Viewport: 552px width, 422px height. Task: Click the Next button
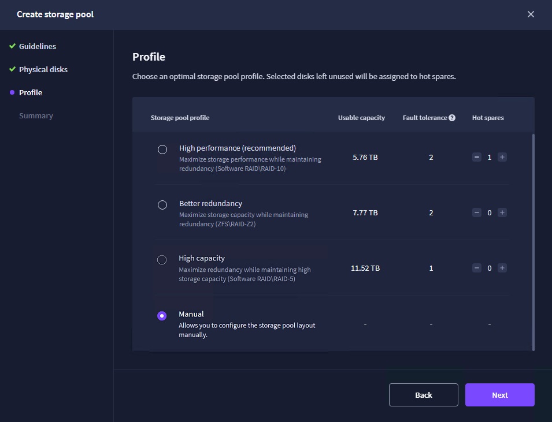tap(500, 395)
